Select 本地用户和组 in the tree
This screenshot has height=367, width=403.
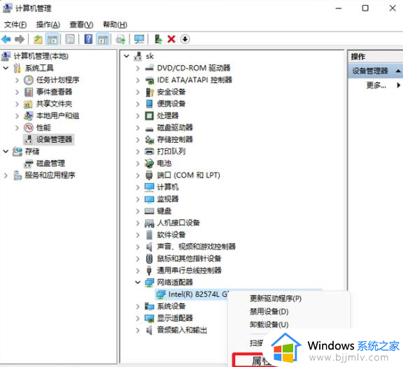[57, 115]
